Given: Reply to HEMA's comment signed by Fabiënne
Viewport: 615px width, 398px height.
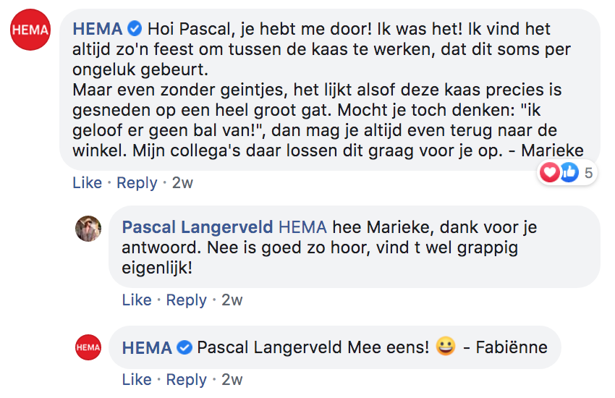Looking at the screenshot, I should (x=187, y=379).
